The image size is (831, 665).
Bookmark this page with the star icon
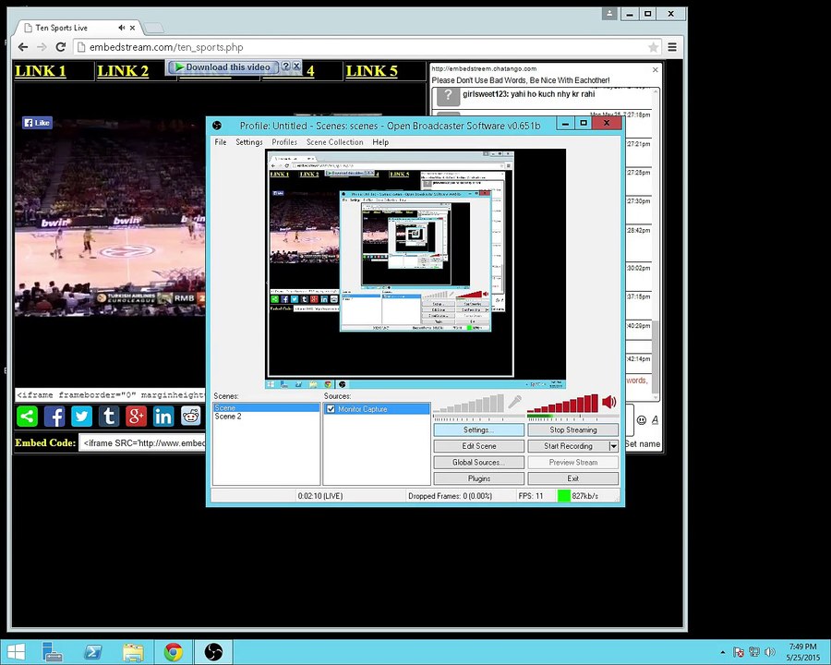(x=654, y=47)
